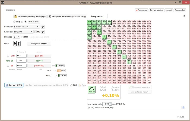The image size is (190, 121).
Task: Switch to the Результат tab
Action: point(97,16)
